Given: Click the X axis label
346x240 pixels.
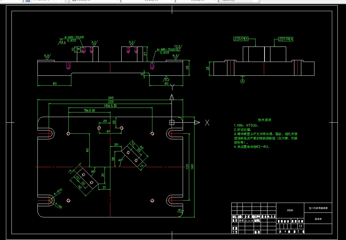Looking at the screenshot, I should pyautogui.click(x=207, y=123).
